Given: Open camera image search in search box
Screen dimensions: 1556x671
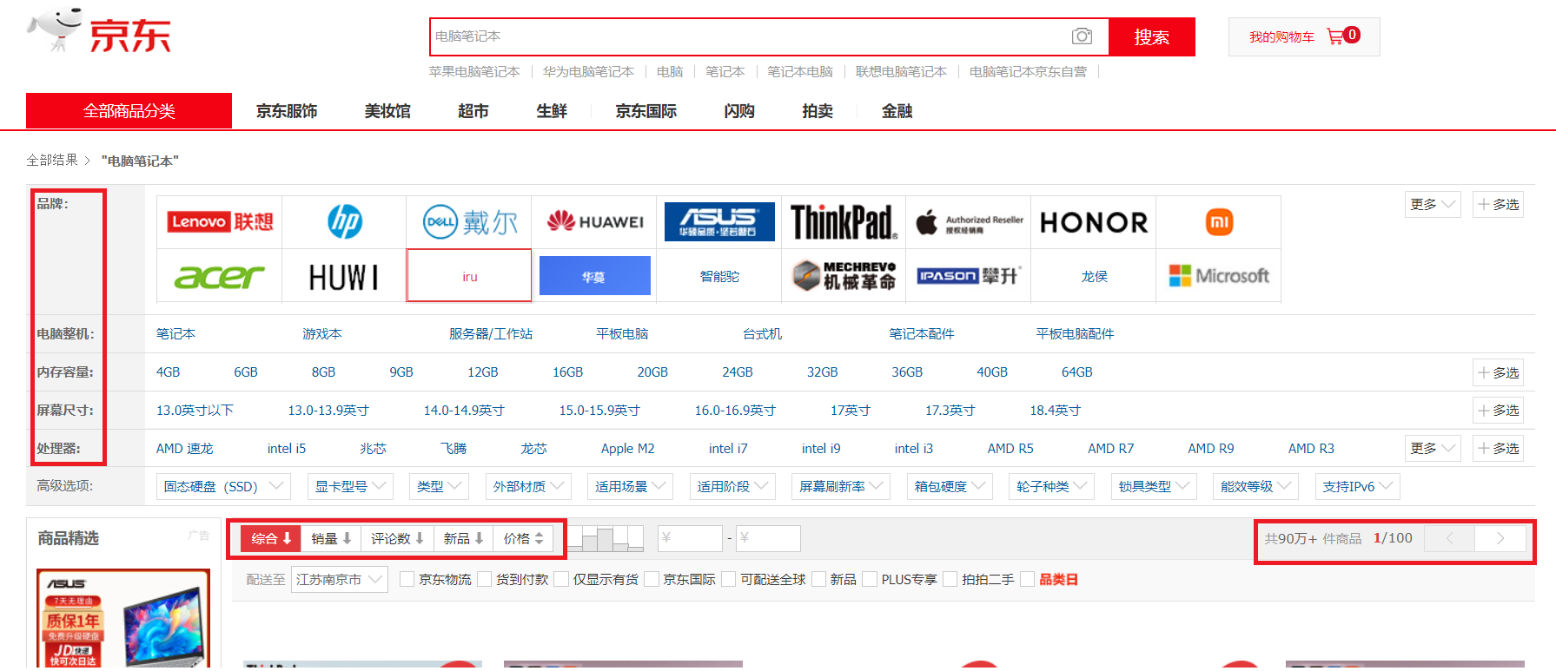Looking at the screenshot, I should [1082, 36].
